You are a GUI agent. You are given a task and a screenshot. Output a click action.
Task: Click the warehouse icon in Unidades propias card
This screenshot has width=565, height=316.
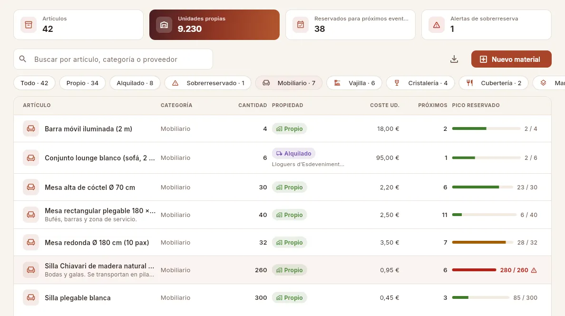pos(164,25)
